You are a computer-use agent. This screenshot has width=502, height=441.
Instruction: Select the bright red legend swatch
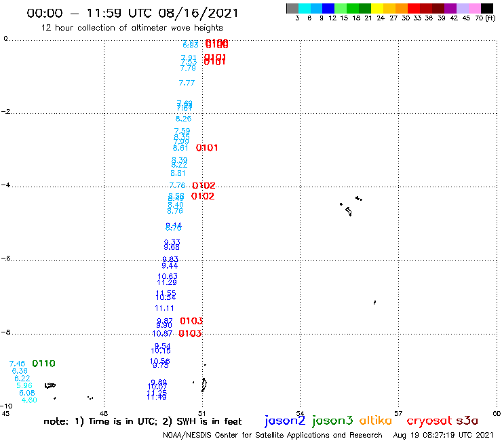click(x=414, y=8)
